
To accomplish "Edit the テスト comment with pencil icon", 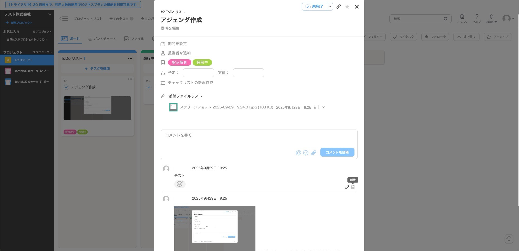I will point(347,187).
